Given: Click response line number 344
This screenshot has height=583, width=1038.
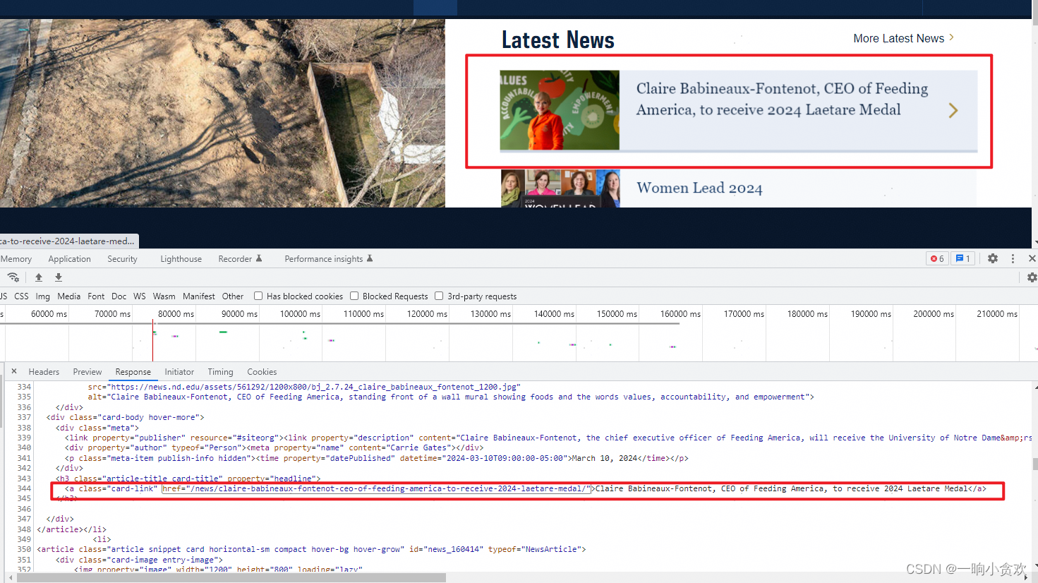Looking at the screenshot, I should pyautogui.click(x=24, y=488).
